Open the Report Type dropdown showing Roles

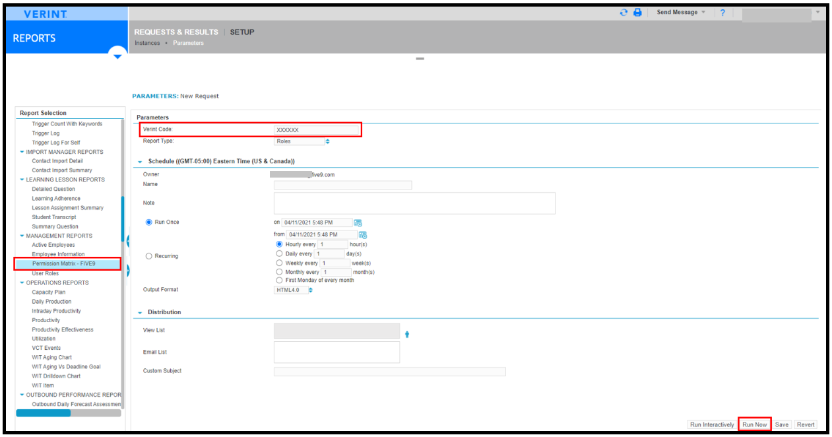(302, 141)
